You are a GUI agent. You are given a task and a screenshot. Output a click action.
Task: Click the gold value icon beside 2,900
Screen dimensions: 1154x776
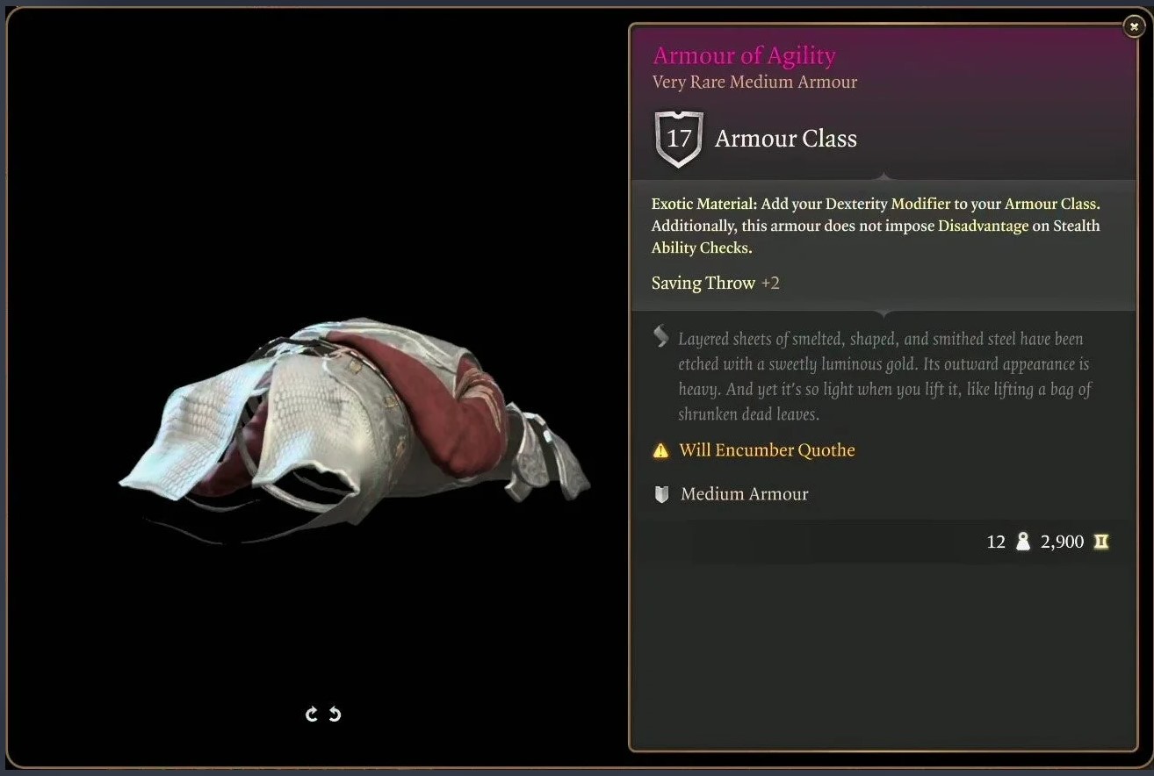coord(1100,542)
